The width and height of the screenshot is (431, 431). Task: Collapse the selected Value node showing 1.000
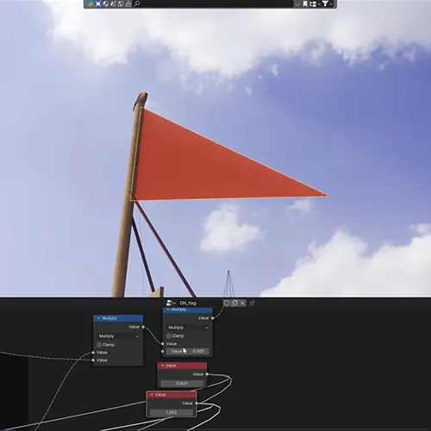152,395
